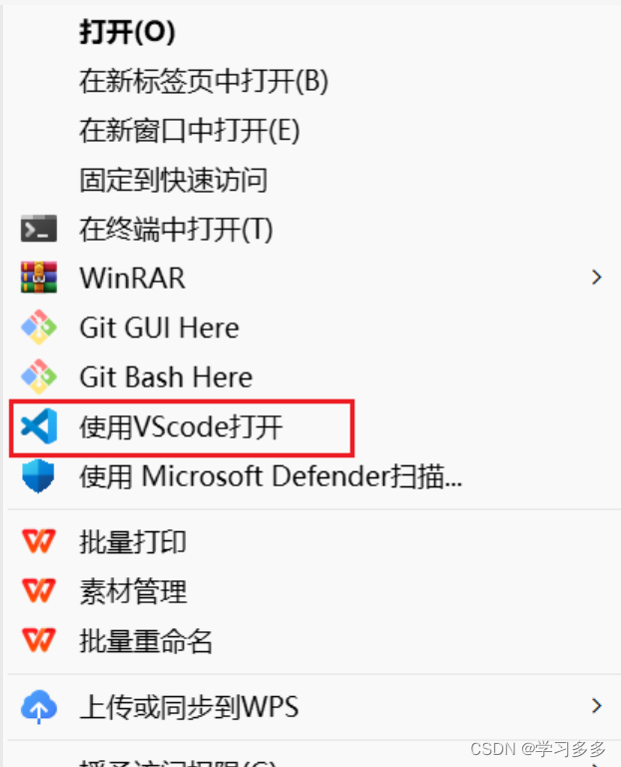Open the Git Bash Here text entry
The image size is (621, 767).
click(166, 378)
